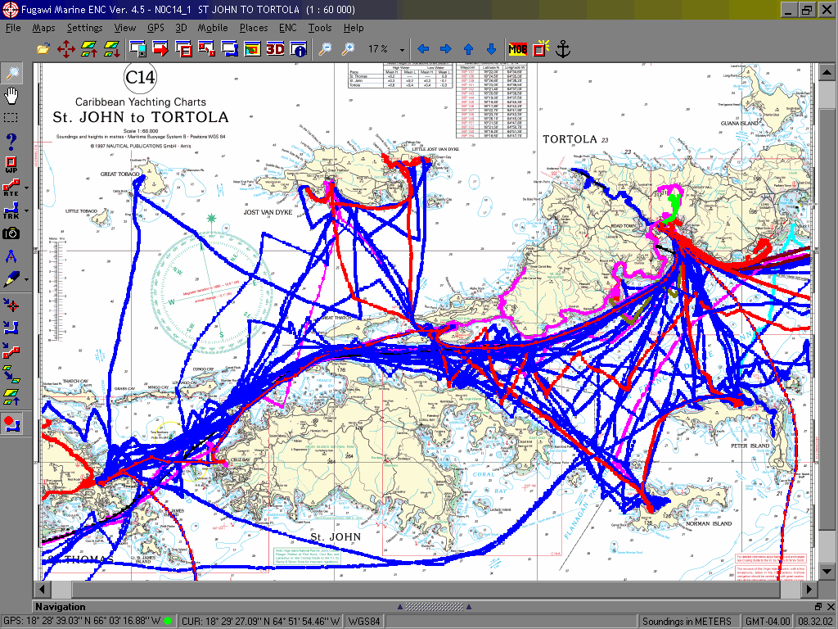Switch to 3D view with the 3D icon
The image size is (838, 629).
[275, 49]
